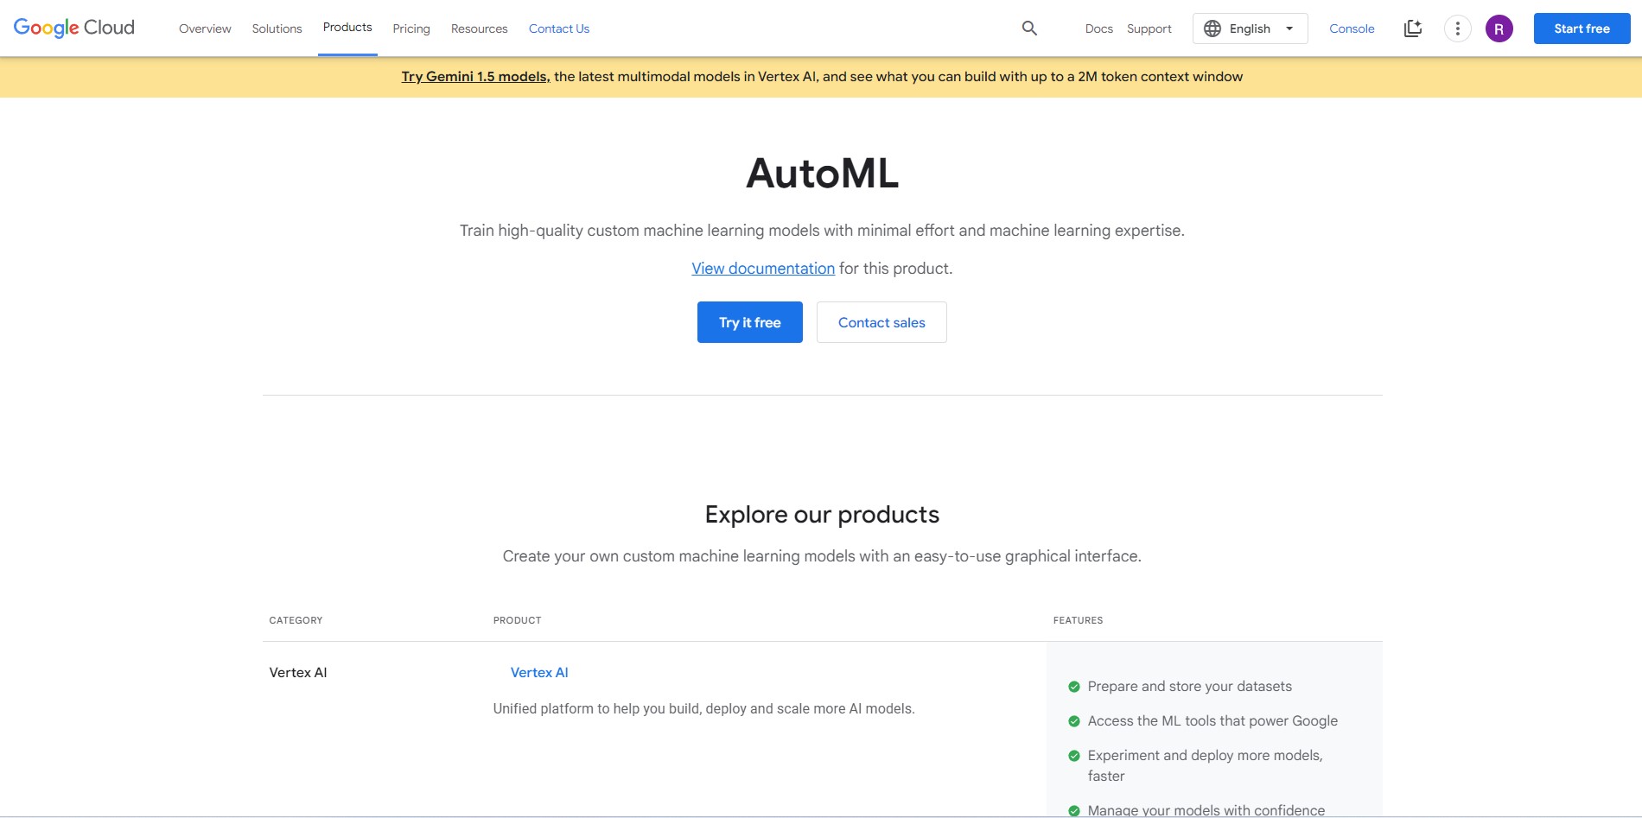Open the free trial status icon
The height and width of the screenshot is (818, 1642).
pyautogui.click(x=1413, y=29)
